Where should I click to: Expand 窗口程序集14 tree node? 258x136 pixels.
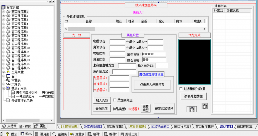(4, 64)
